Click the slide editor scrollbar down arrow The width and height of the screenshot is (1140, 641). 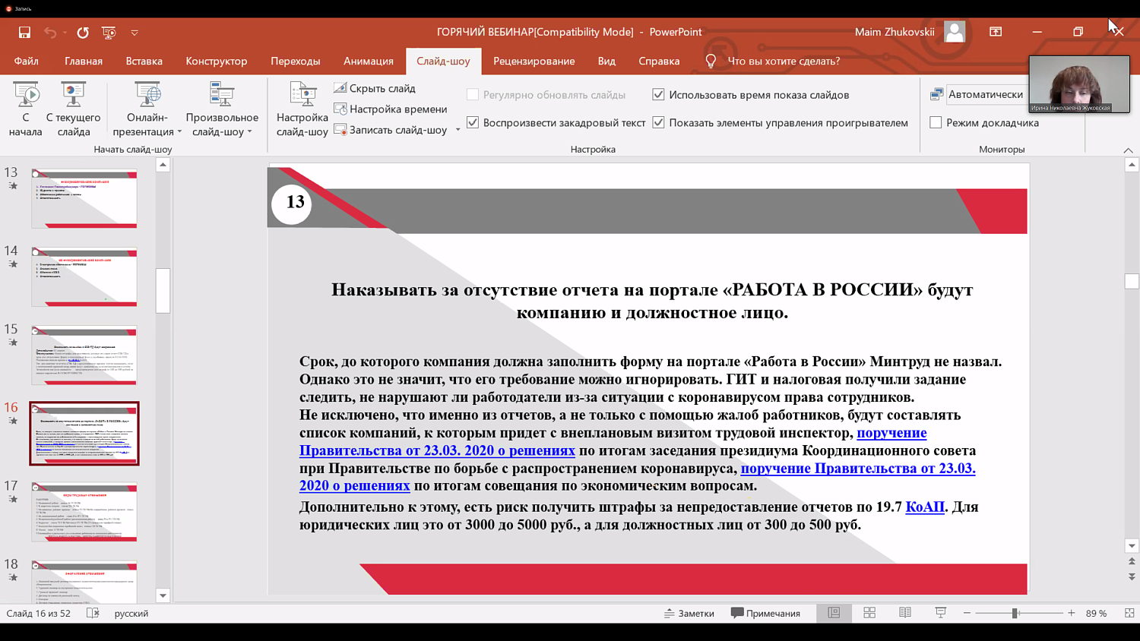click(x=1132, y=545)
